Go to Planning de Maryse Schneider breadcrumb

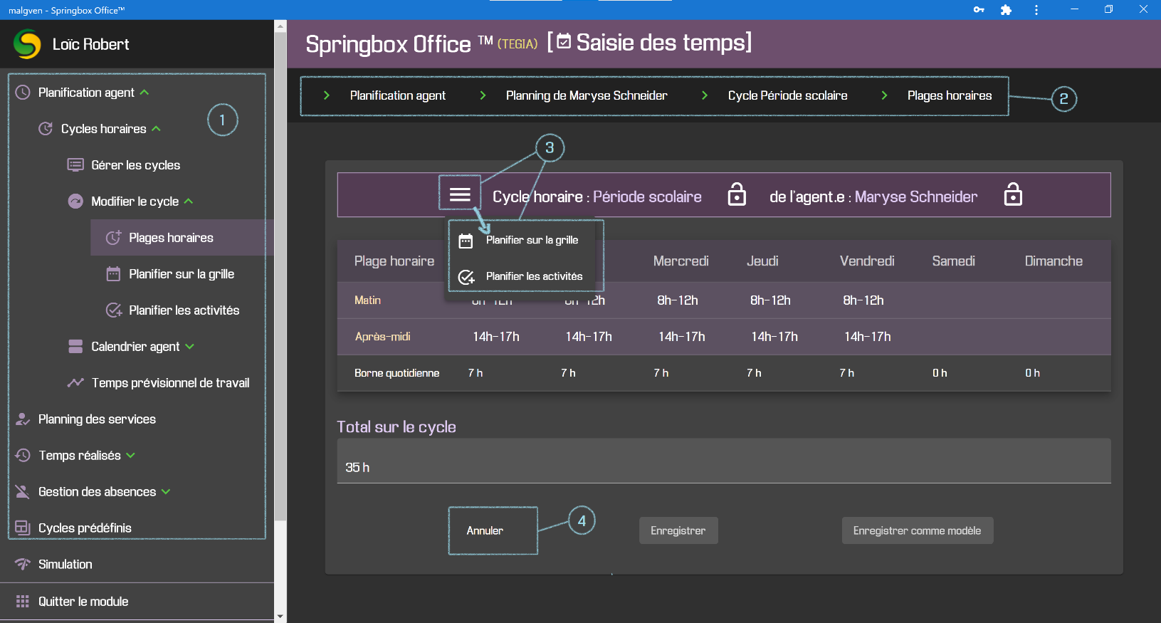coord(587,95)
